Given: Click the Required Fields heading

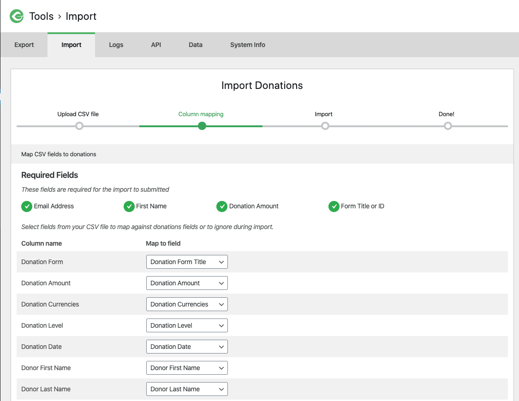Looking at the screenshot, I should coord(50,175).
